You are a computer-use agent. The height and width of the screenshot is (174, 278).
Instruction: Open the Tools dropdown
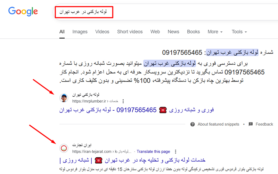click(x=239, y=32)
